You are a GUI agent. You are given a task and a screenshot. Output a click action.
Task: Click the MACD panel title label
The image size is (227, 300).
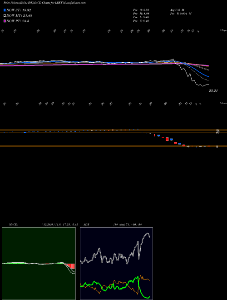point(14,224)
